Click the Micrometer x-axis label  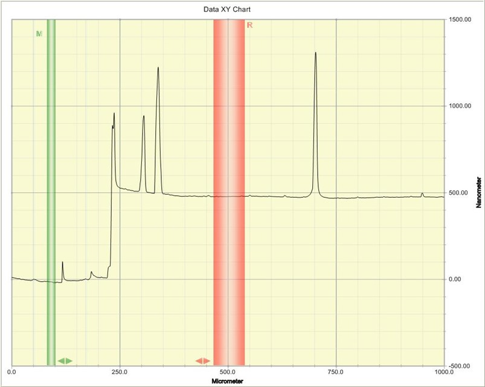click(x=227, y=381)
